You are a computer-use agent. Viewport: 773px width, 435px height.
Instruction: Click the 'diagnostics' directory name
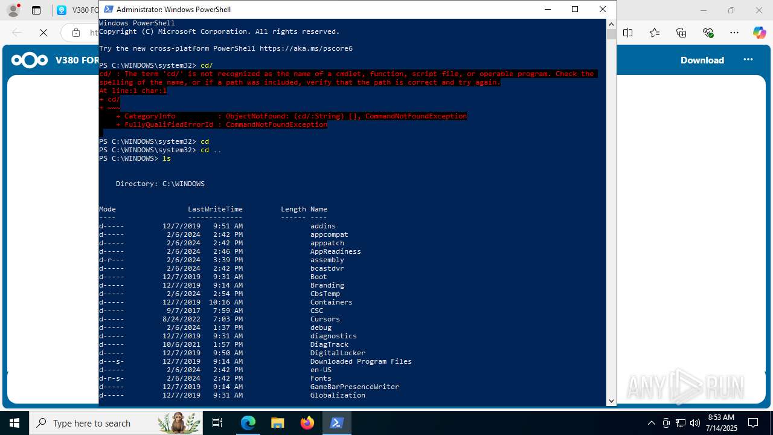tap(333, 336)
